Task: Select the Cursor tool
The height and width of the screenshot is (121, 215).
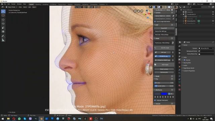Action: pyautogui.click(x=3, y=15)
